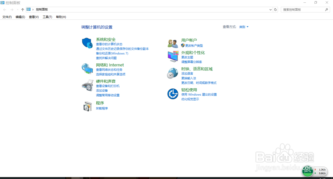Open the 编辑(E) menu
333x179 pixels.
[x=20, y=17]
